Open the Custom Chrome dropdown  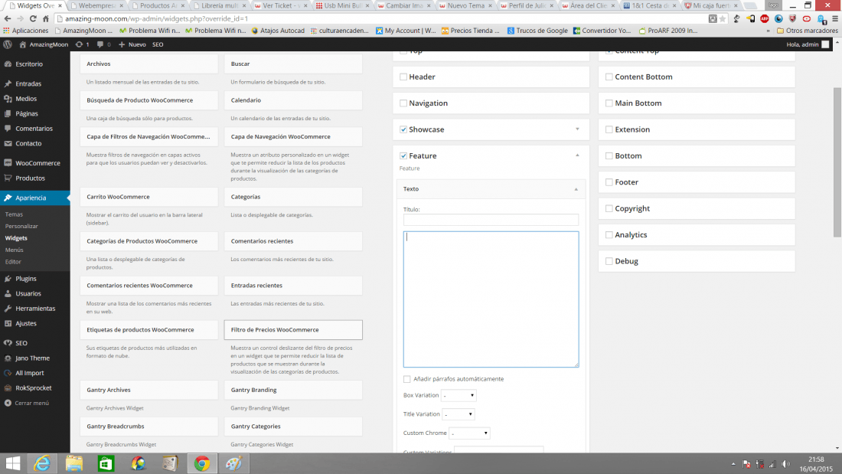[469, 433]
